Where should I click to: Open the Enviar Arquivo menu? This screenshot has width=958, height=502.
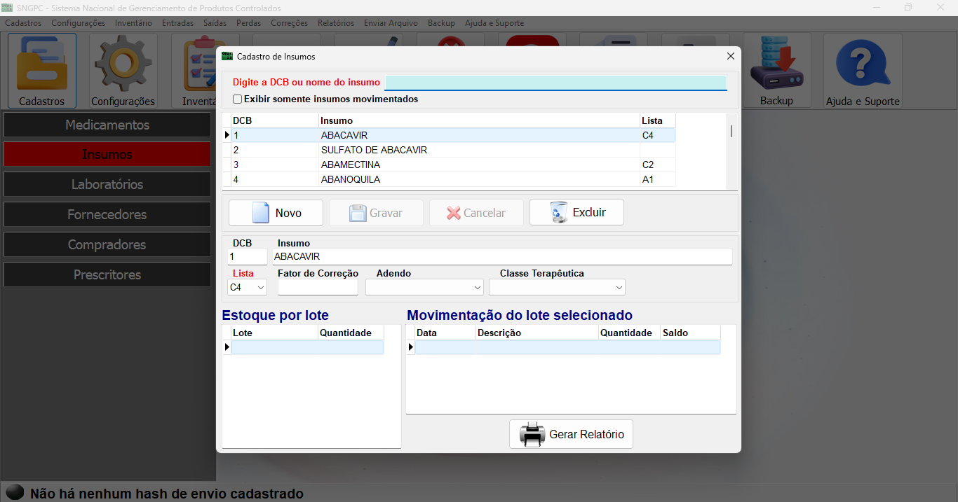click(x=391, y=23)
